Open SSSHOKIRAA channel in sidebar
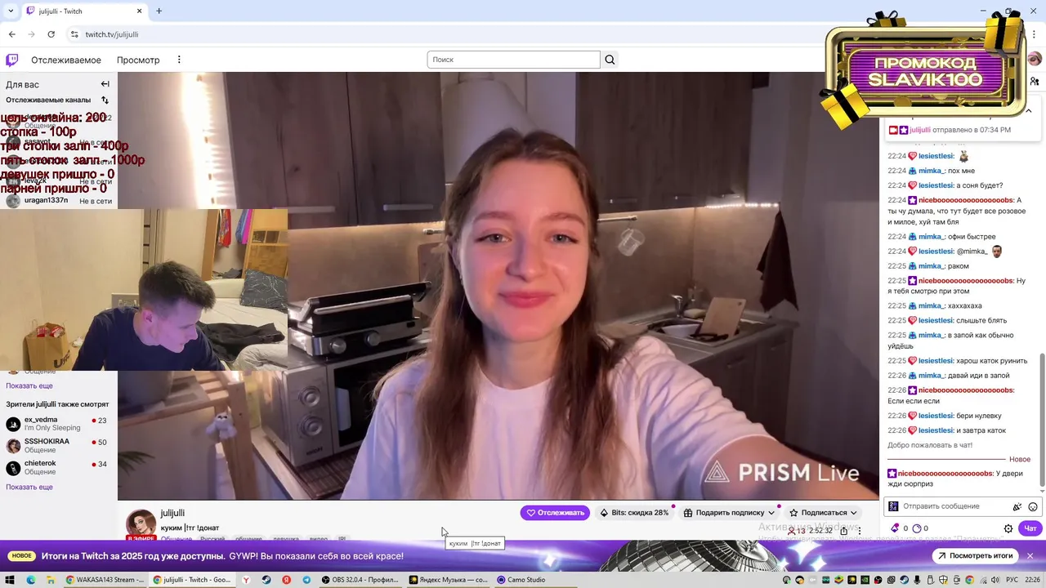The height and width of the screenshot is (588, 1046). [x=57, y=446]
